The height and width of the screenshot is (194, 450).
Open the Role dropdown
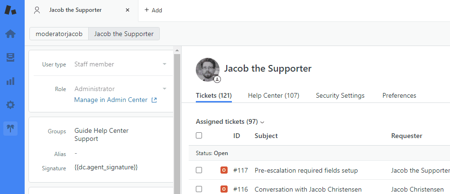coord(164,89)
